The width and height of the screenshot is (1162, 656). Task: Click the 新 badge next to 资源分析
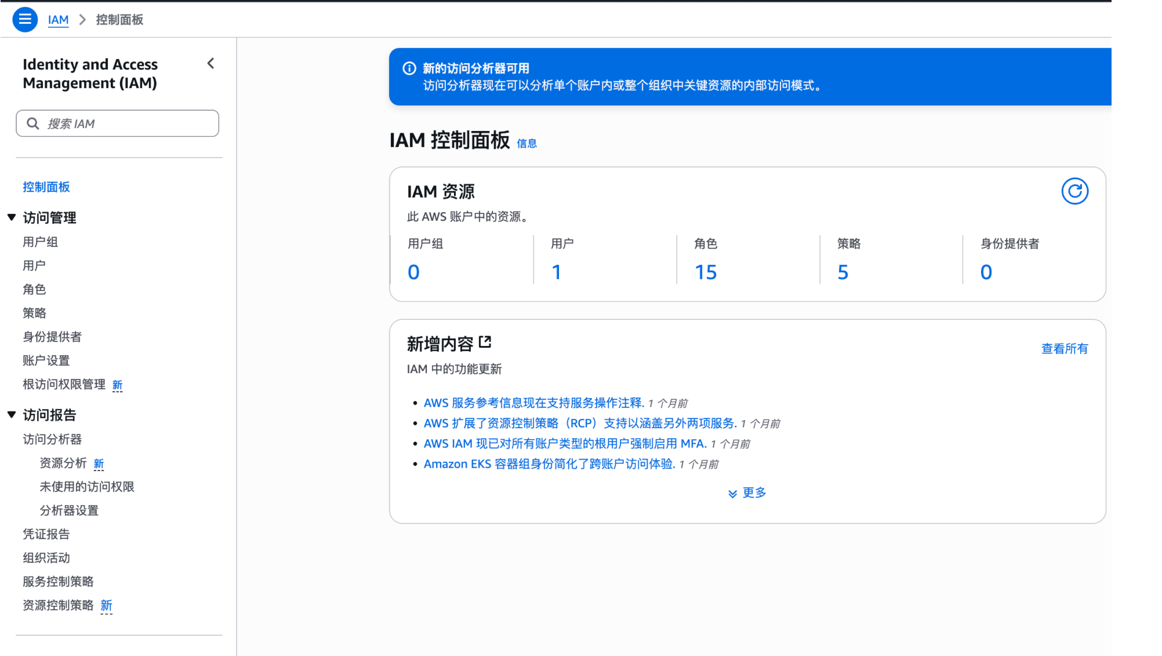tap(99, 464)
